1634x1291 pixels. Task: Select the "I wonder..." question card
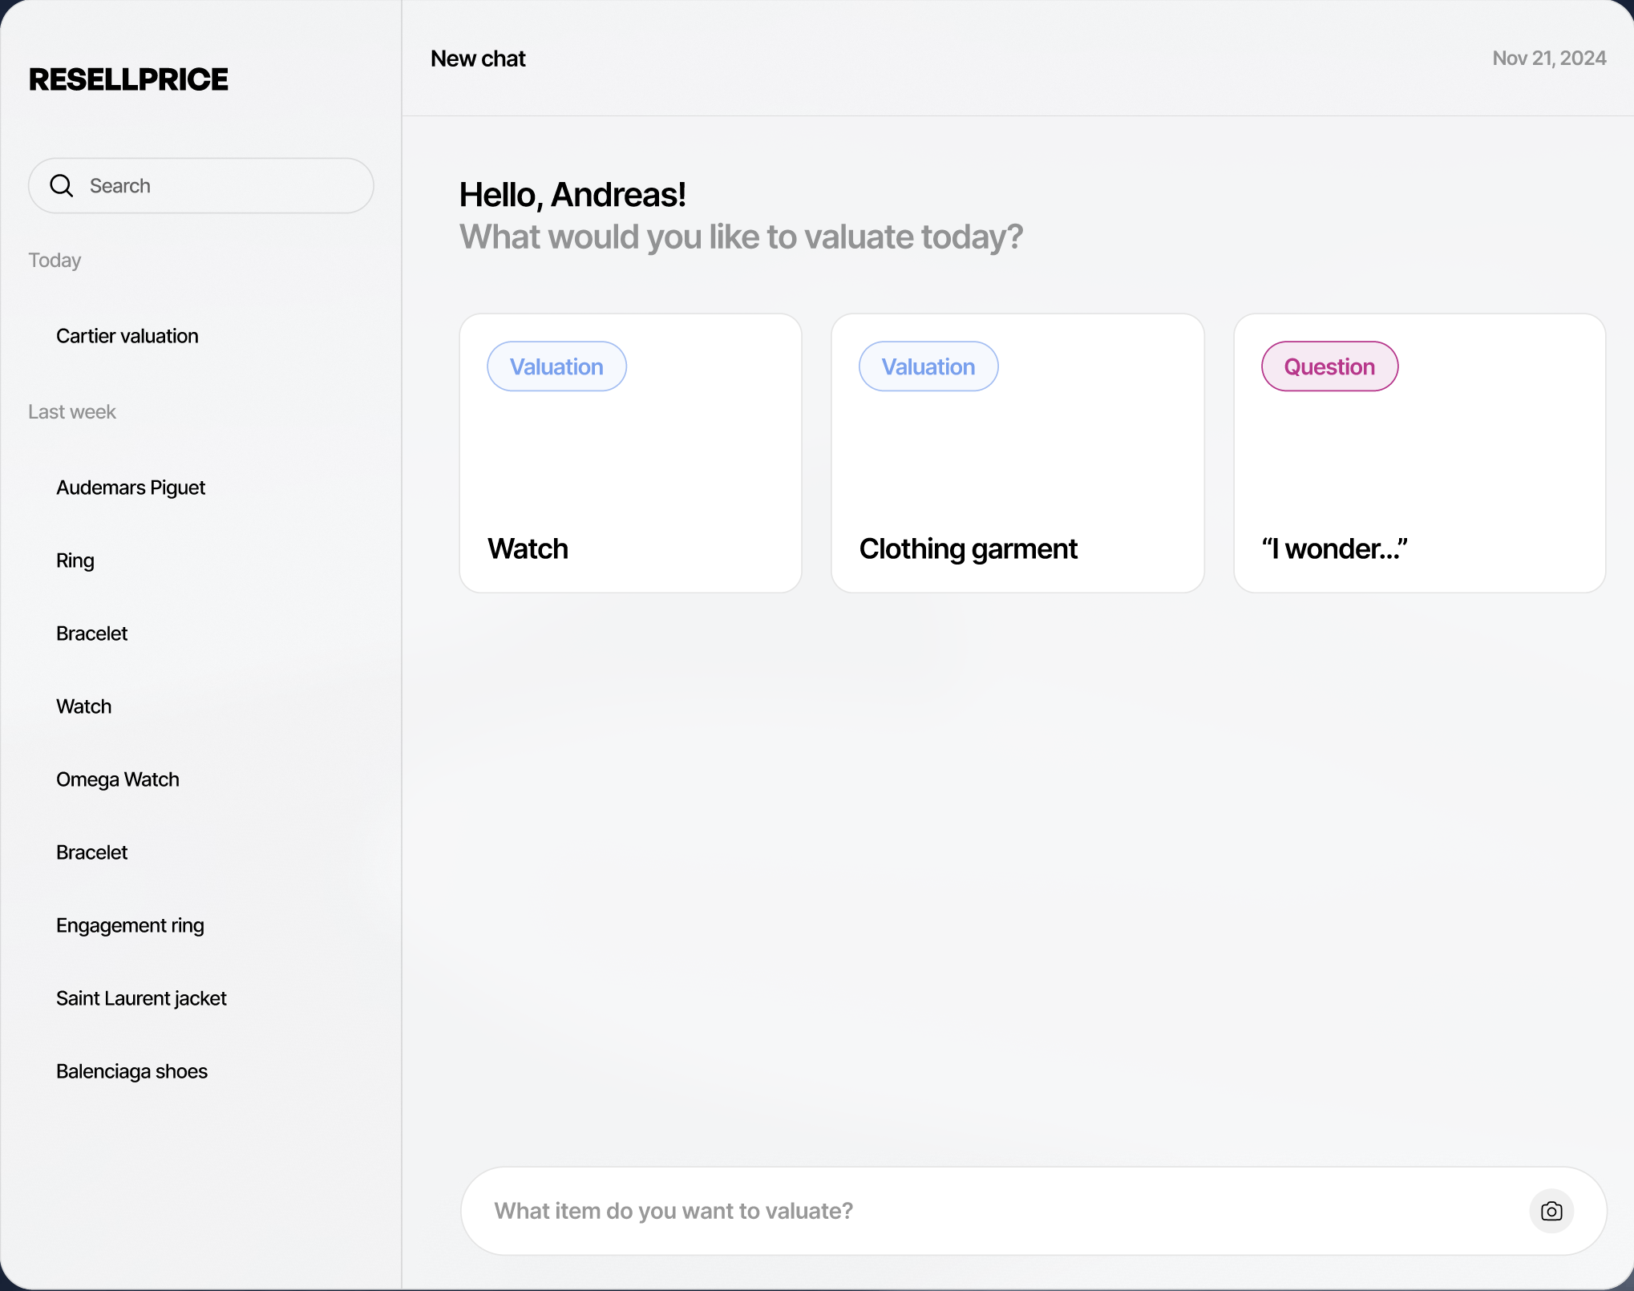(1419, 481)
